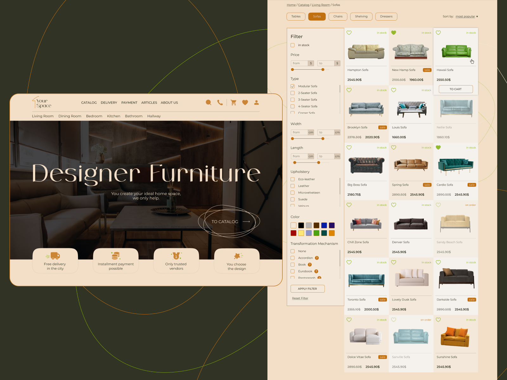
Task: Go to Home breadcrumb link
Action: pos(291,5)
